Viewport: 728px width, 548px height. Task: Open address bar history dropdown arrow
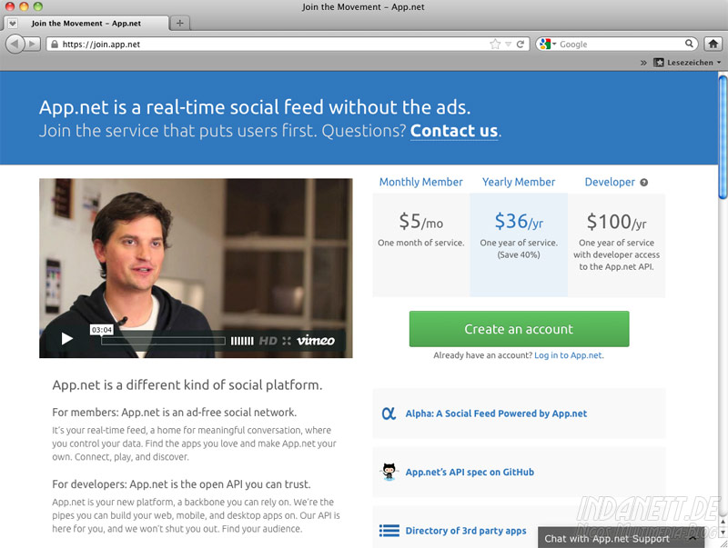[509, 44]
